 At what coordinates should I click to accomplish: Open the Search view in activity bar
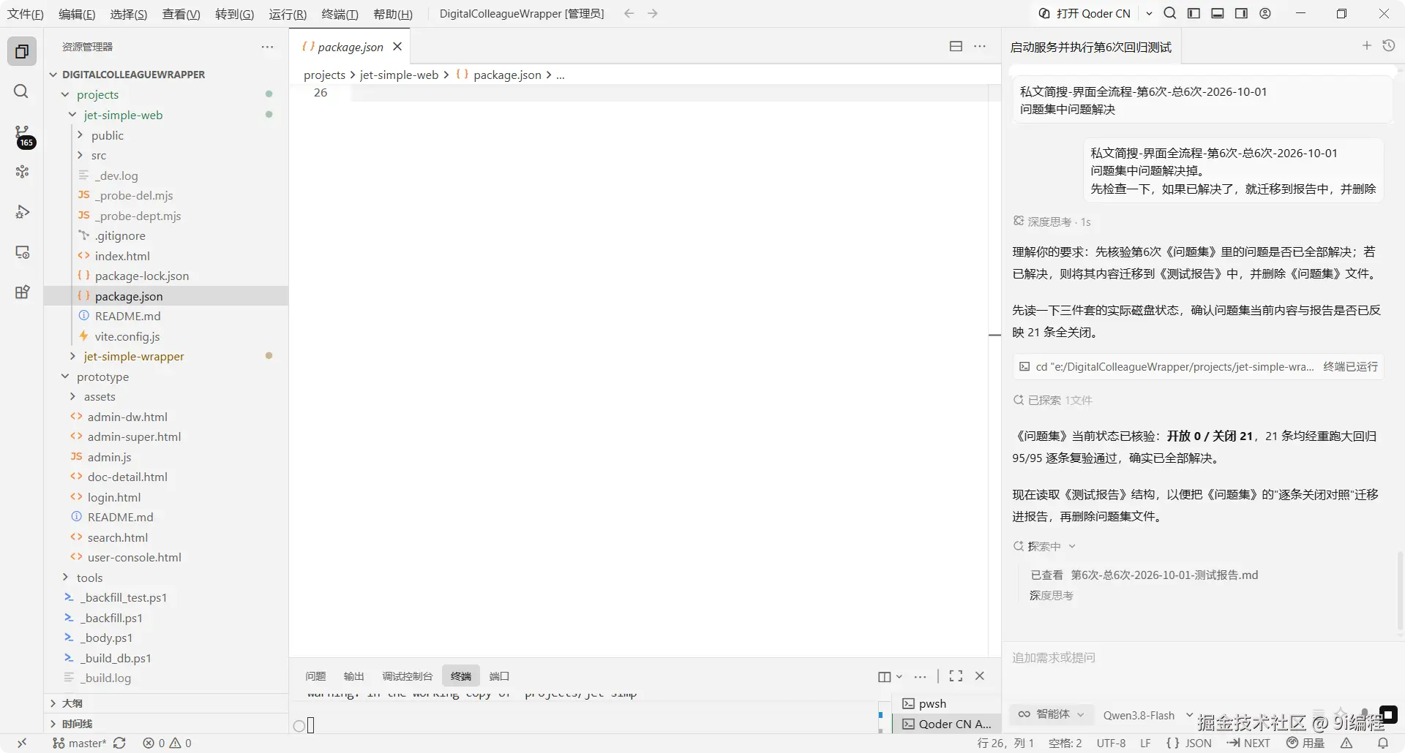click(22, 91)
